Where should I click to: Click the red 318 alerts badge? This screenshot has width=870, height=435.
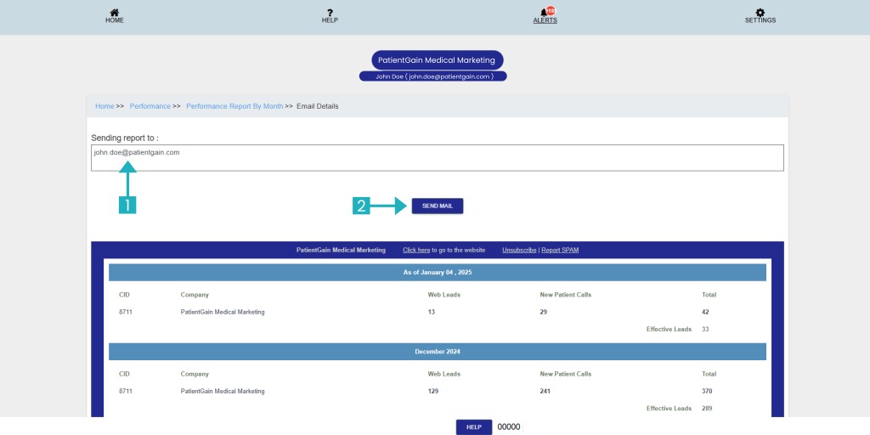550,9
